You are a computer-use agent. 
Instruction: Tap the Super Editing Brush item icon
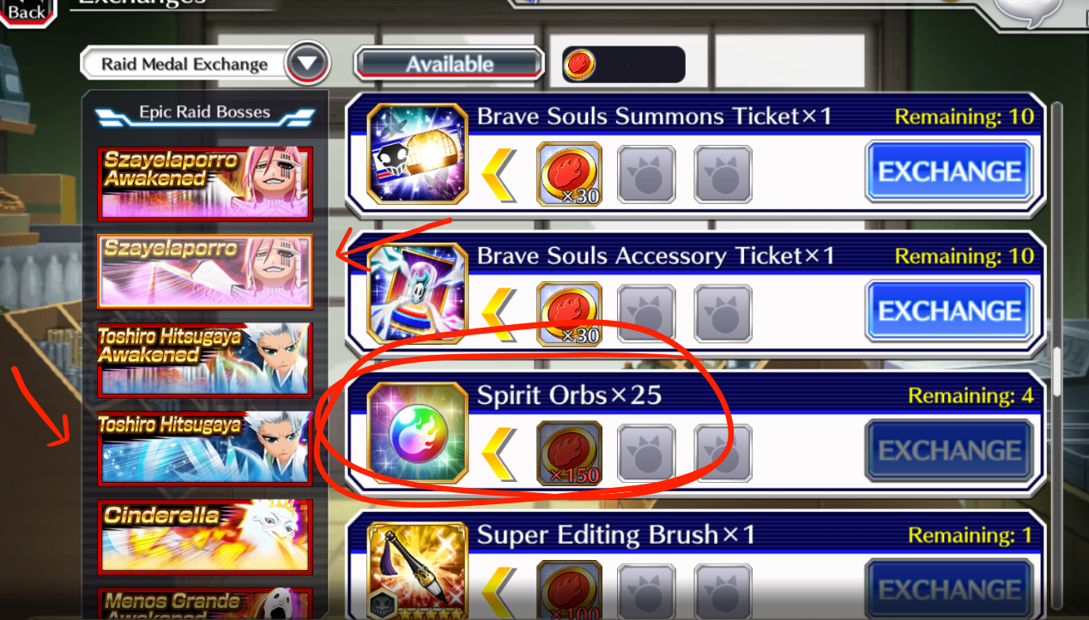(417, 571)
